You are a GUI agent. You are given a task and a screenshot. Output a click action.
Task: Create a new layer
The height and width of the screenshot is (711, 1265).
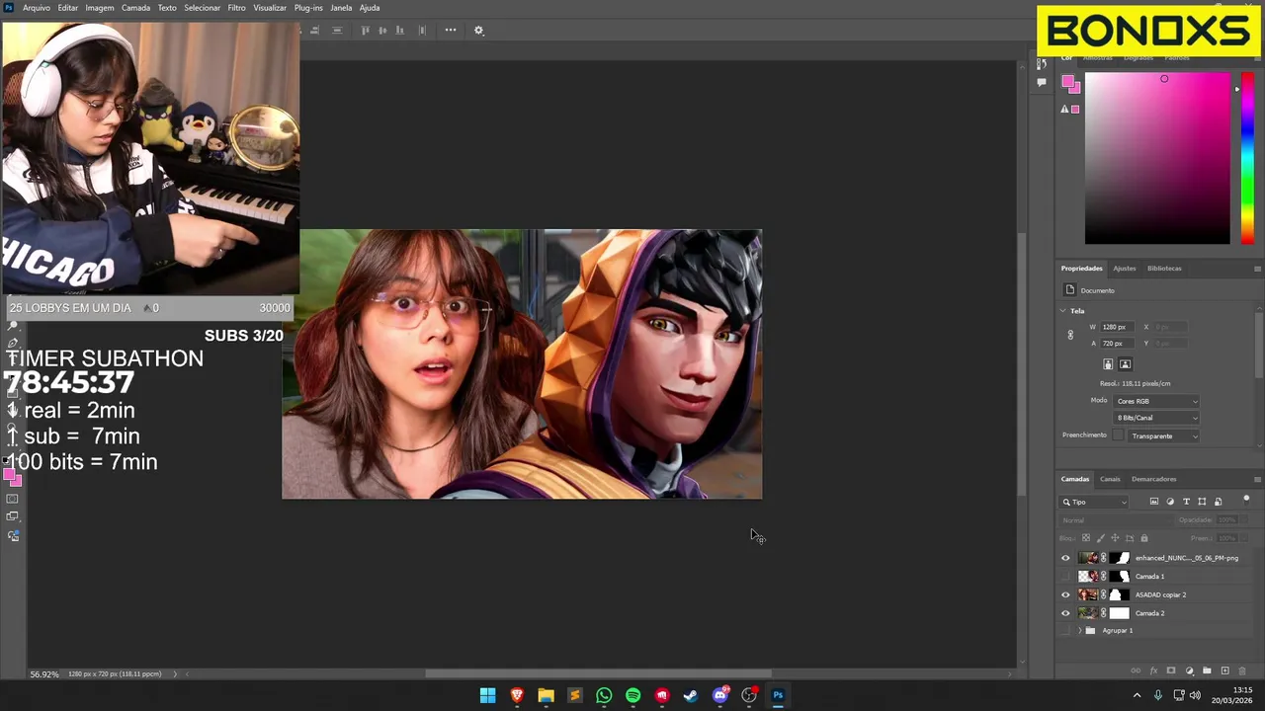click(1224, 671)
